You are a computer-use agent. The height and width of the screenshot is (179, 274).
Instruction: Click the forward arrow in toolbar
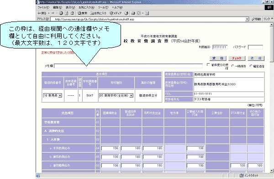coord(53,13)
